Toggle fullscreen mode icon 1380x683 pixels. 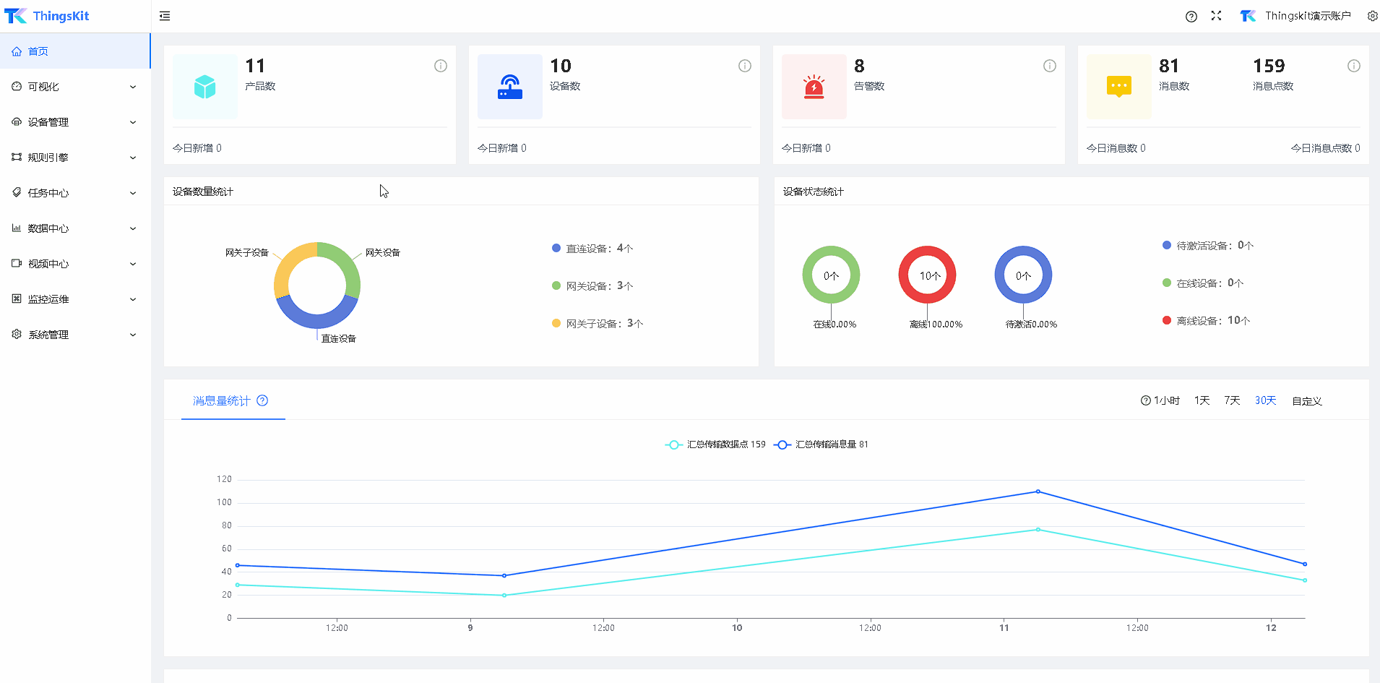(1216, 16)
